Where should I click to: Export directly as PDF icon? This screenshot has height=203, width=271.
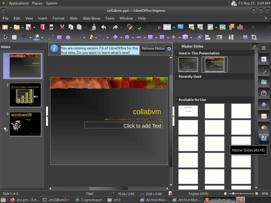point(42,27)
